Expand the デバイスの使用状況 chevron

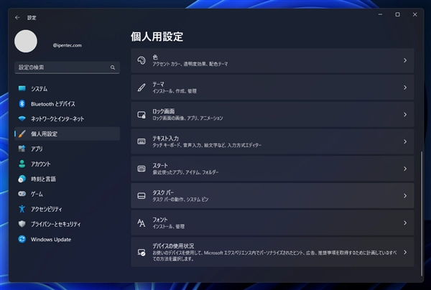(x=405, y=252)
